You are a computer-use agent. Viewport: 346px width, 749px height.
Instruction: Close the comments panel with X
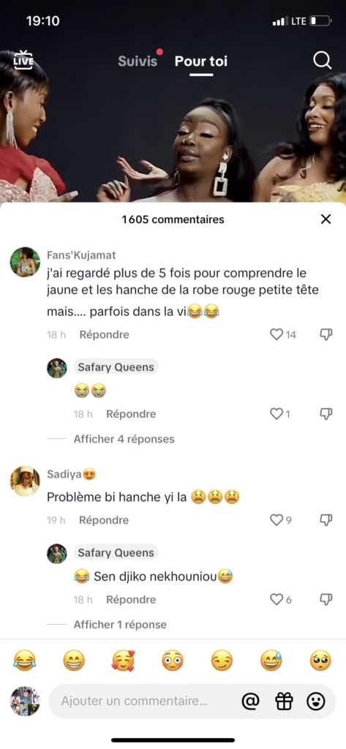tap(326, 219)
